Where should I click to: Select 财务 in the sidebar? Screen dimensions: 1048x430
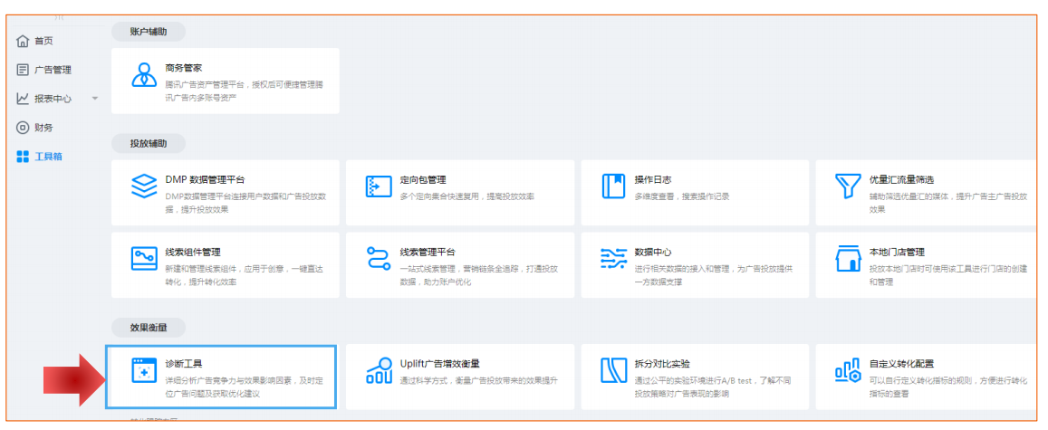tap(43, 128)
